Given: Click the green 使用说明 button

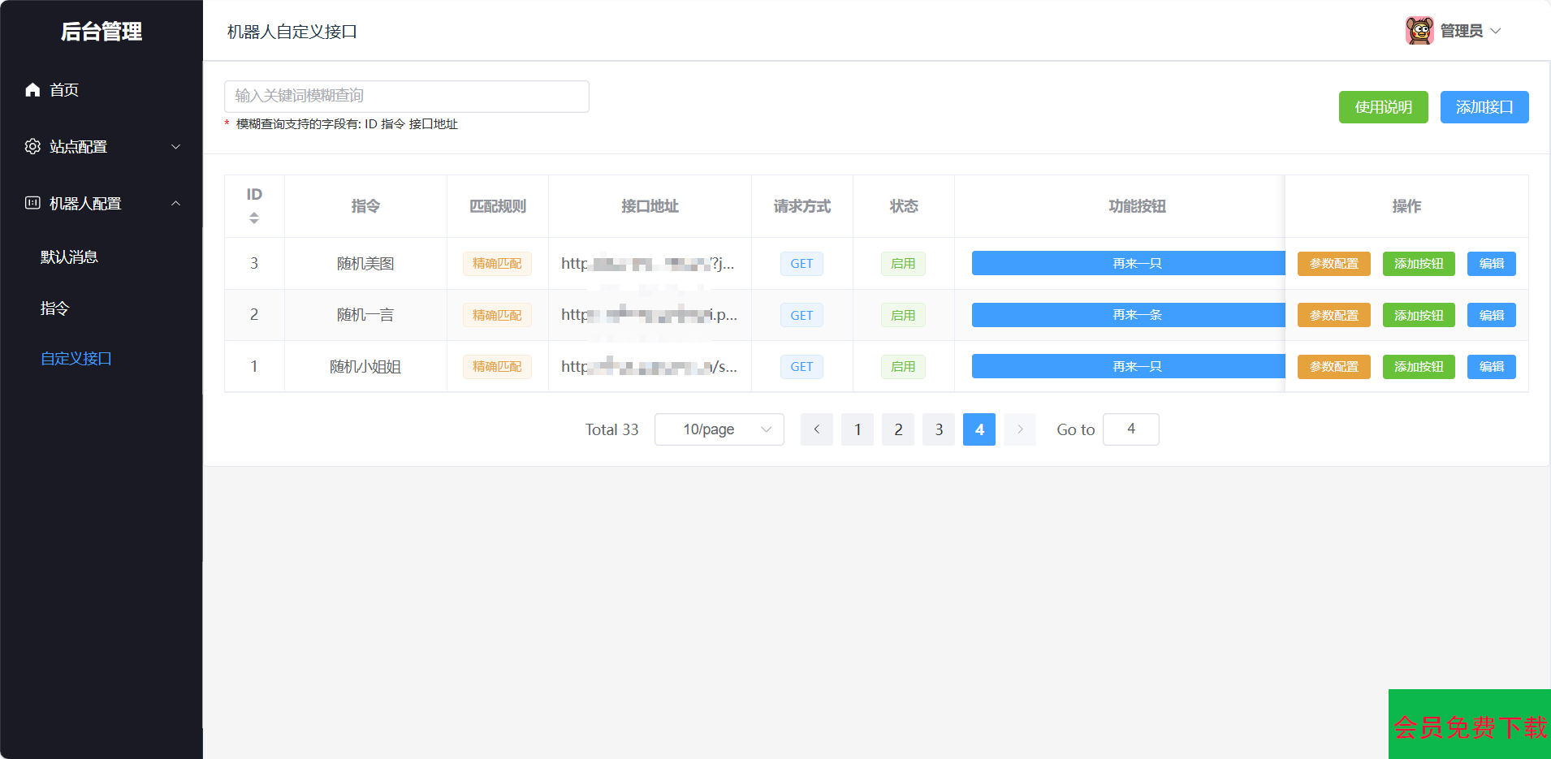Looking at the screenshot, I should 1383,107.
